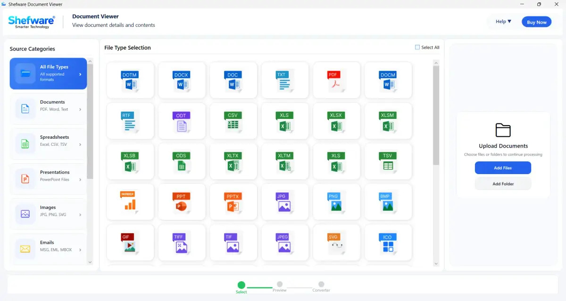Screen dimensions: 566x301
Task: Pick the TXT file type tile
Action: pyautogui.click(x=285, y=81)
